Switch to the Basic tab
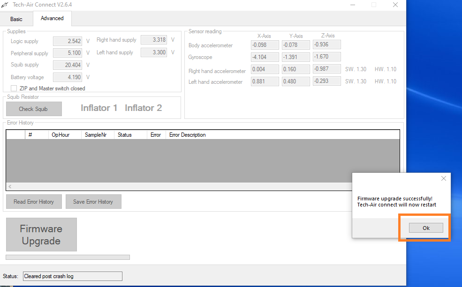Viewport: 462px width, 287px height. point(16,19)
